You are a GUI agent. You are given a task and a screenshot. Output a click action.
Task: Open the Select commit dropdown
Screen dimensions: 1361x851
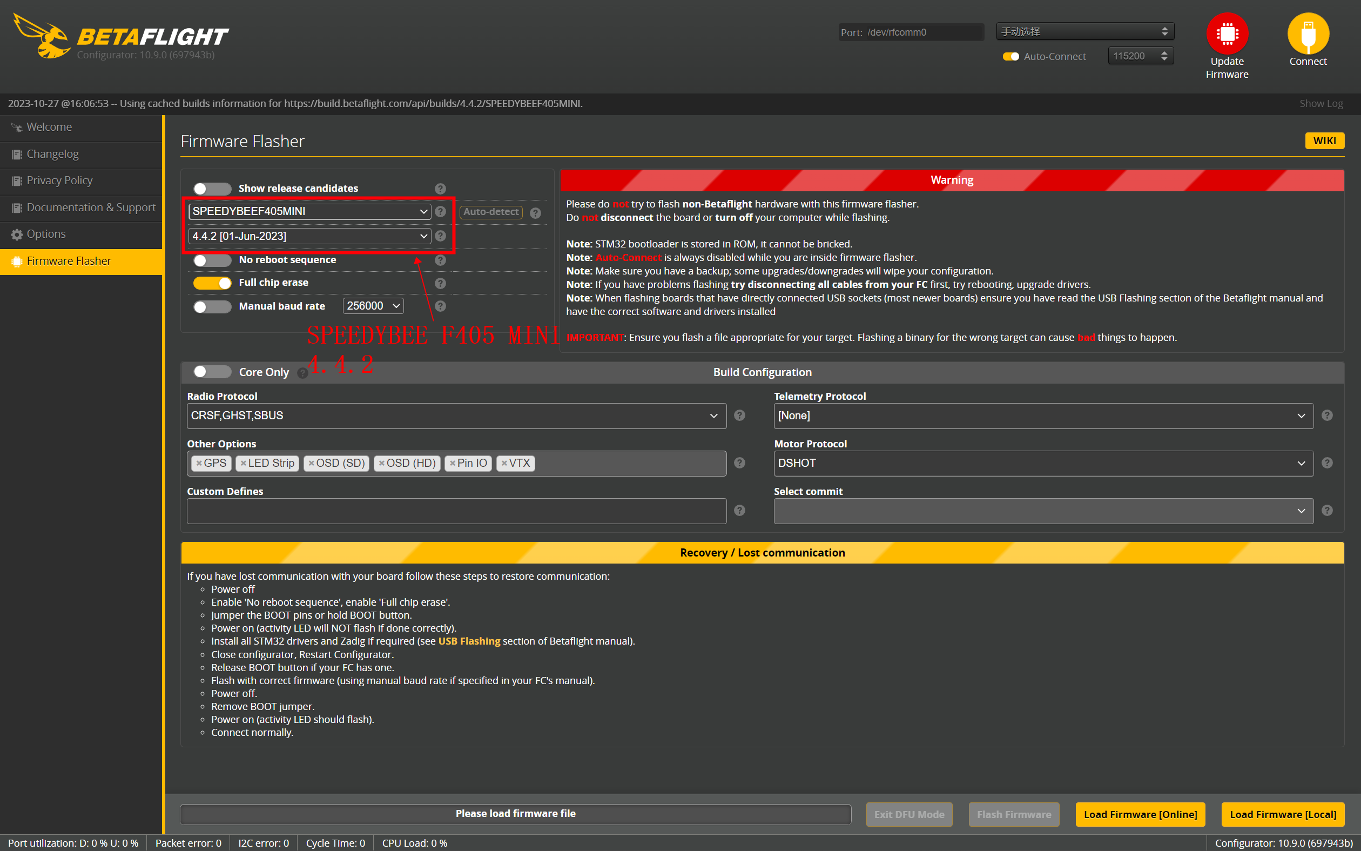(1043, 511)
